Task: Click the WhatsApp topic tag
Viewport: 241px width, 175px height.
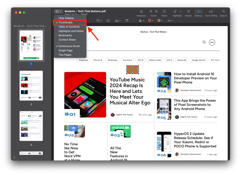Action: click(x=112, y=60)
